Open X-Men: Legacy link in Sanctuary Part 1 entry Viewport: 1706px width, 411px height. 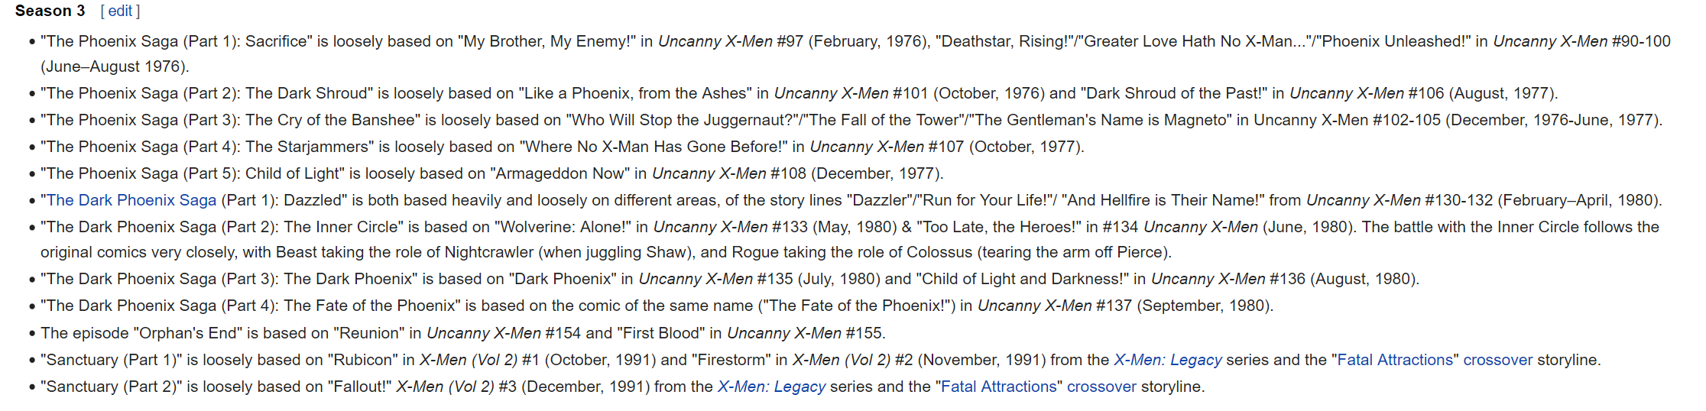[1168, 360]
